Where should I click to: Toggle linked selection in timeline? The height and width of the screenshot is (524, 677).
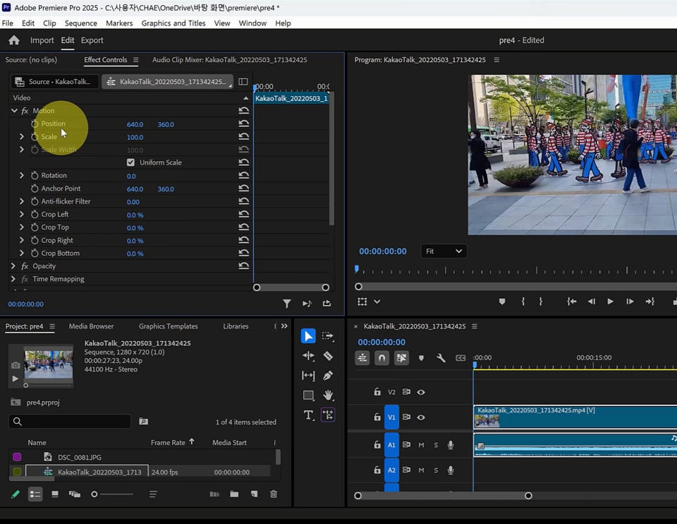click(x=401, y=358)
